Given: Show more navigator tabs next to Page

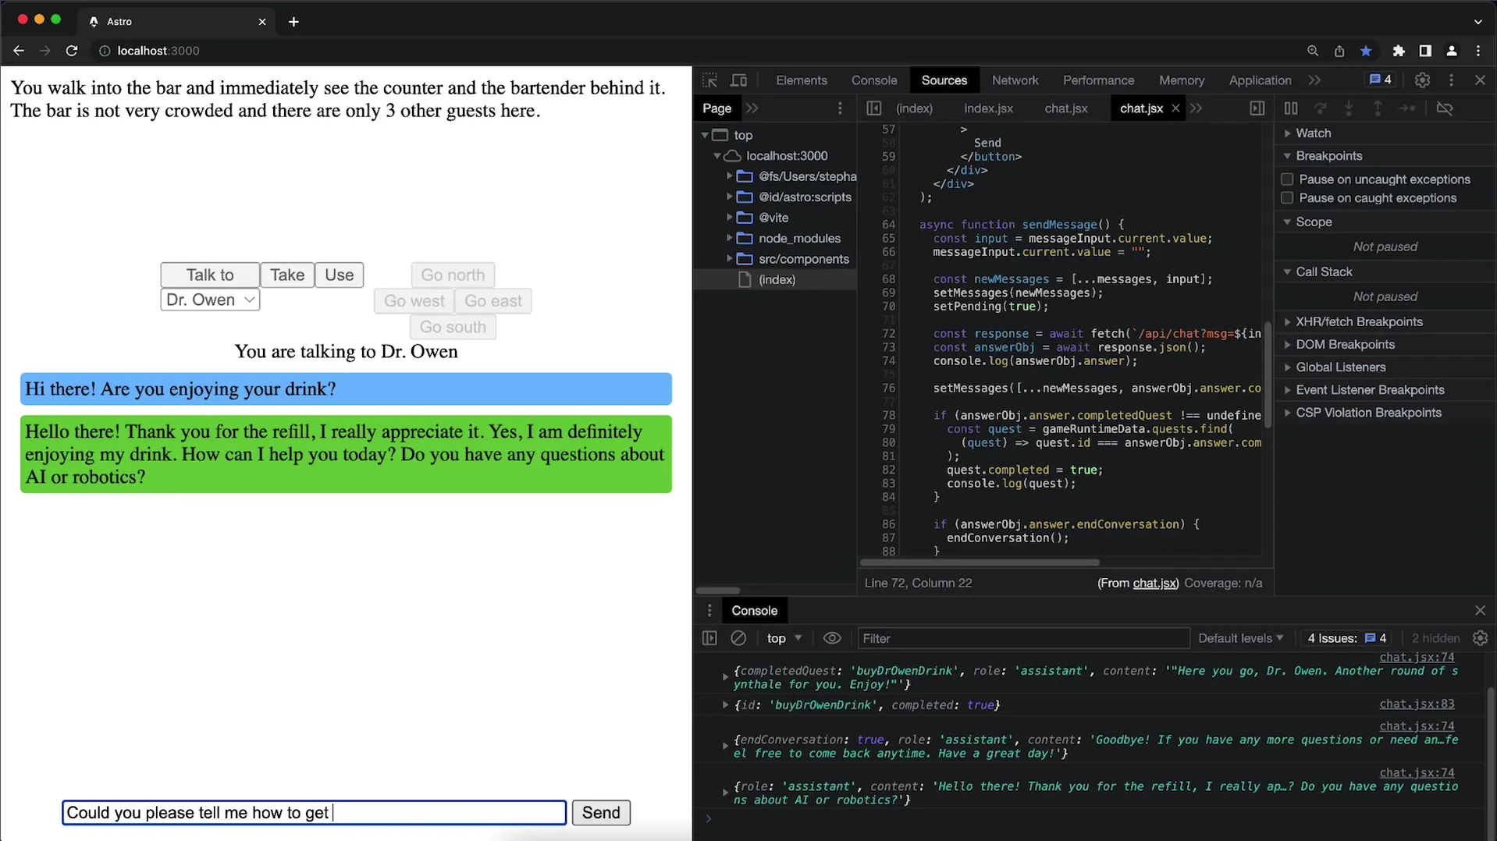Looking at the screenshot, I should [752, 108].
